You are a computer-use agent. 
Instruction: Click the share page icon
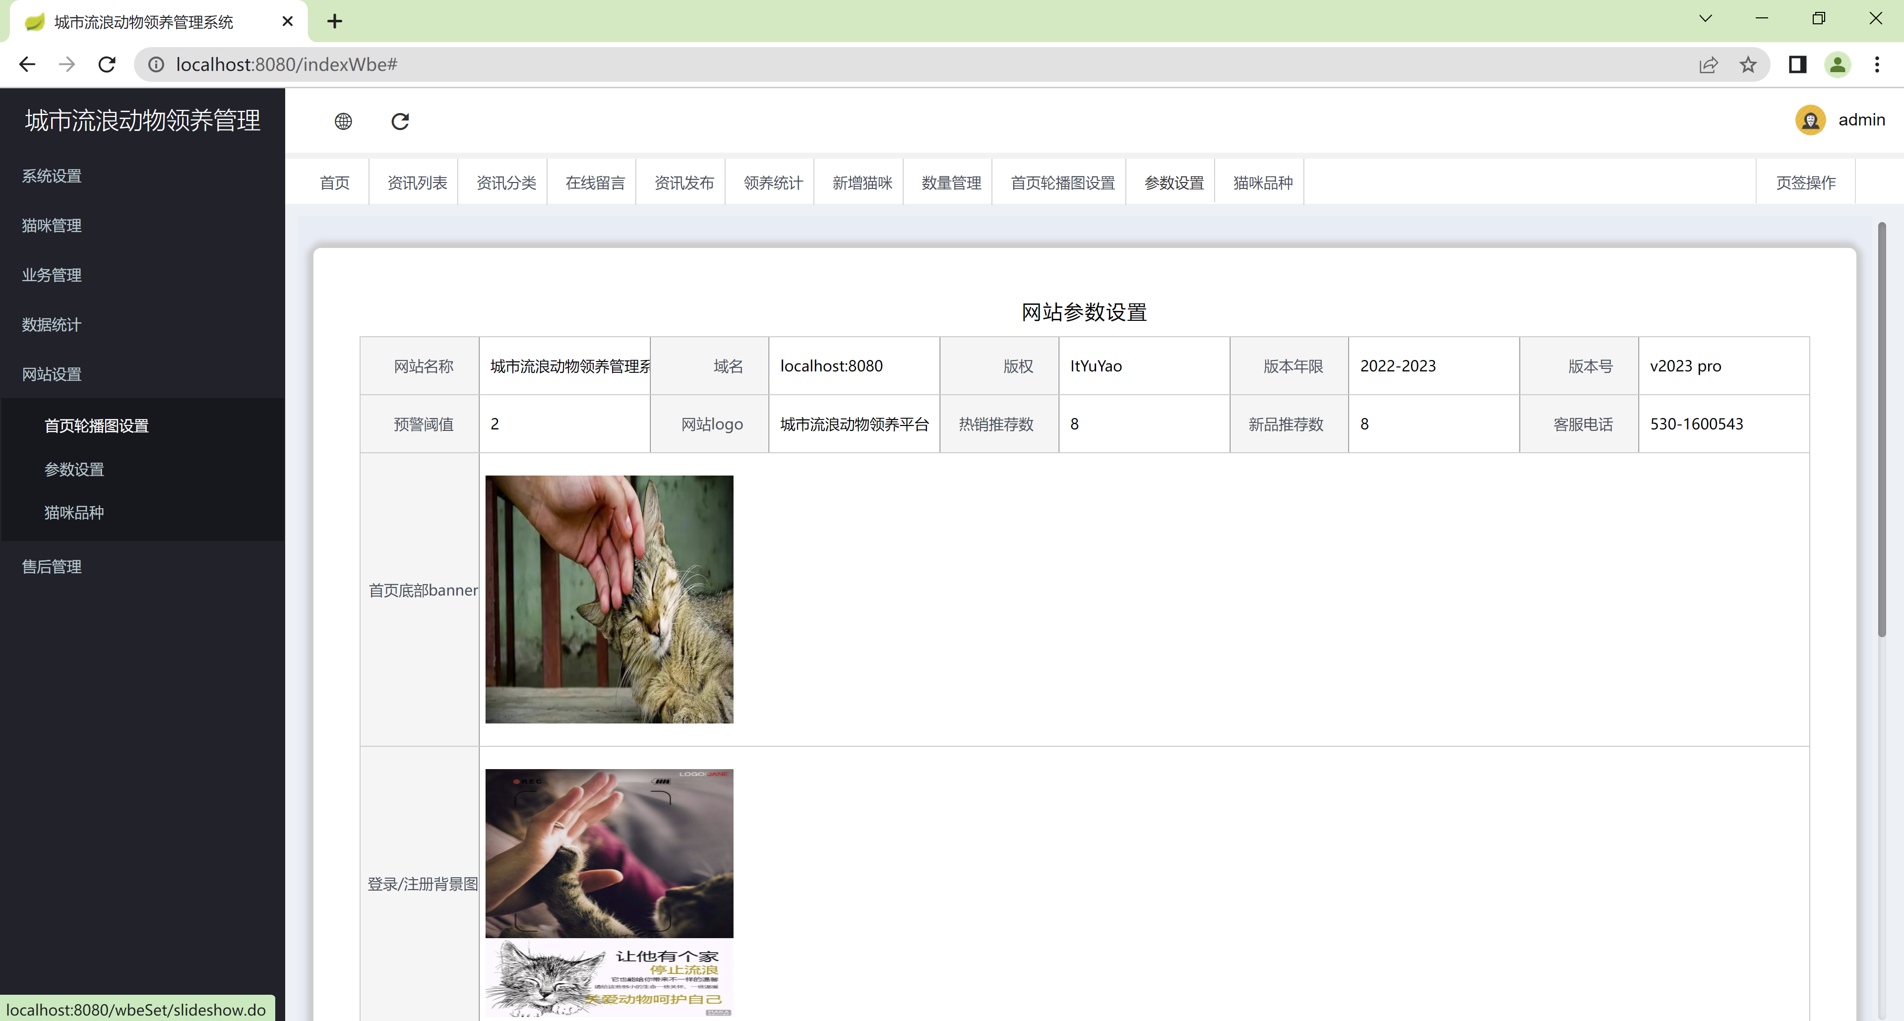[1708, 65]
